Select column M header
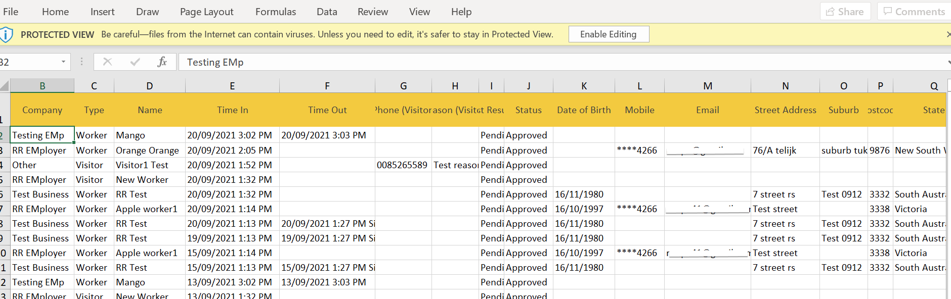The image size is (951, 299). point(708,86)
